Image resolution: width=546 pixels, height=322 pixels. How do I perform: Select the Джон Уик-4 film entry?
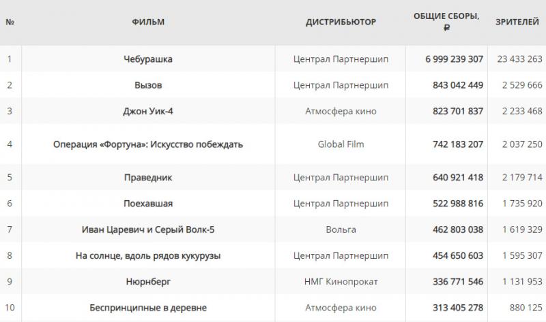point(148,111)
